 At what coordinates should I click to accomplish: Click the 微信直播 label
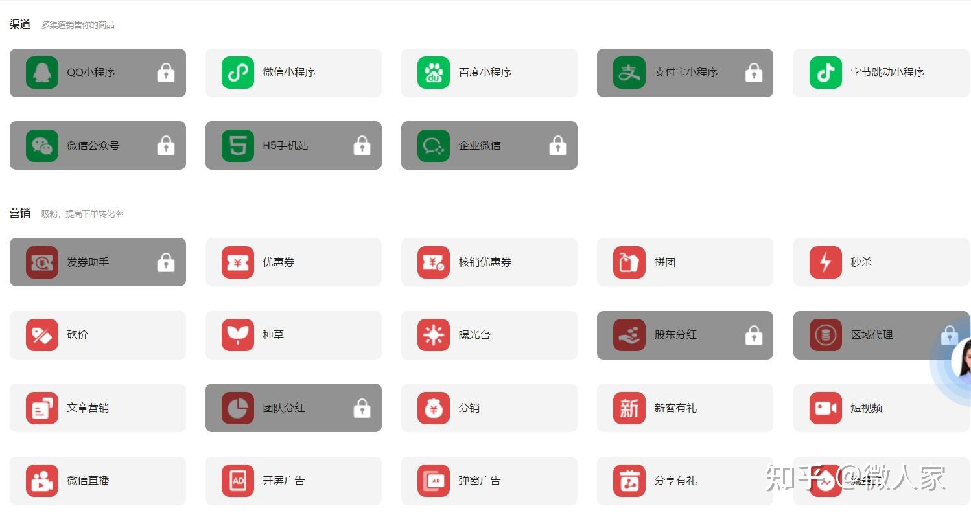(88, 481)
